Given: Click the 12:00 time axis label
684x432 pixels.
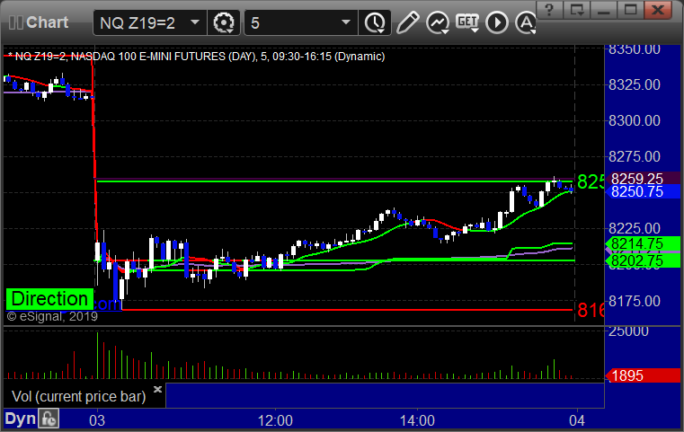Looking at the screenshot, I should 275,420.
